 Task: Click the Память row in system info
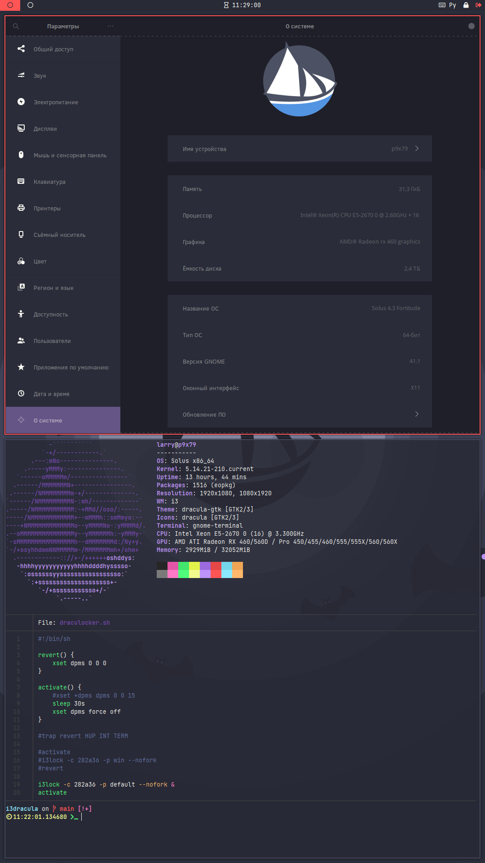[300, 189]
